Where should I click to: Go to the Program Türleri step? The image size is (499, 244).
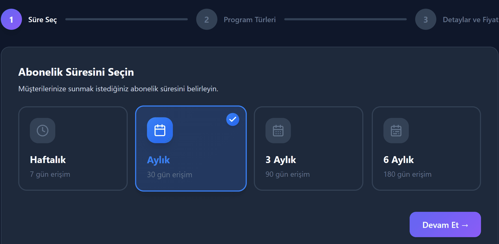click(250, 20)
